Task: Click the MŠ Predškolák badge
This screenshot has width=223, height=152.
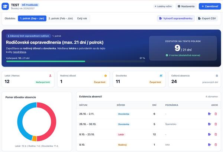Action: 30,5
